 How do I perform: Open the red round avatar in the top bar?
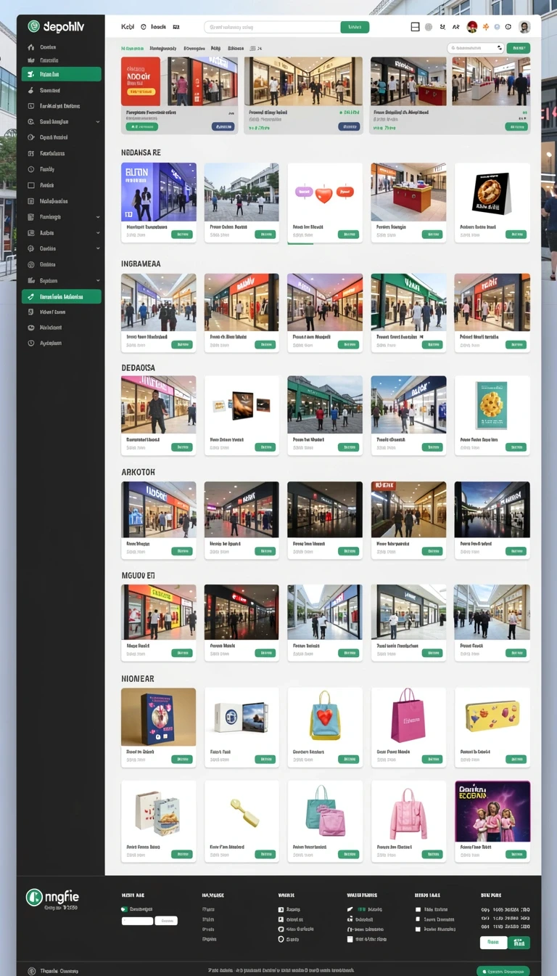[472, 27]
